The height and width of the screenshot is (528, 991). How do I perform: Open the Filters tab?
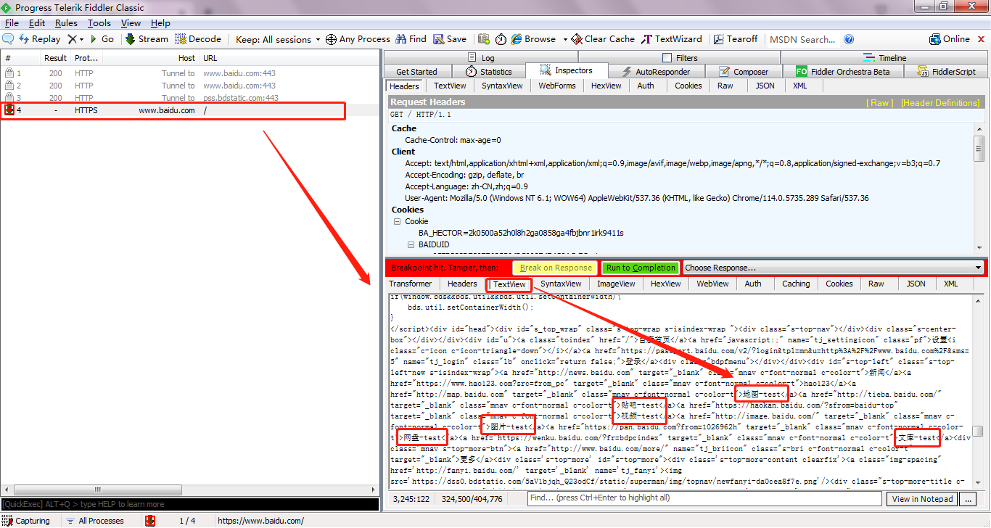tap(680, 58)
